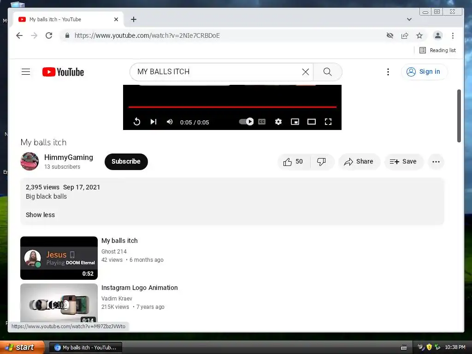The width and height of the screenshot is (472, 354).
Task: Click the crossed-out eye icon in address bar
Action: (390, 35)
